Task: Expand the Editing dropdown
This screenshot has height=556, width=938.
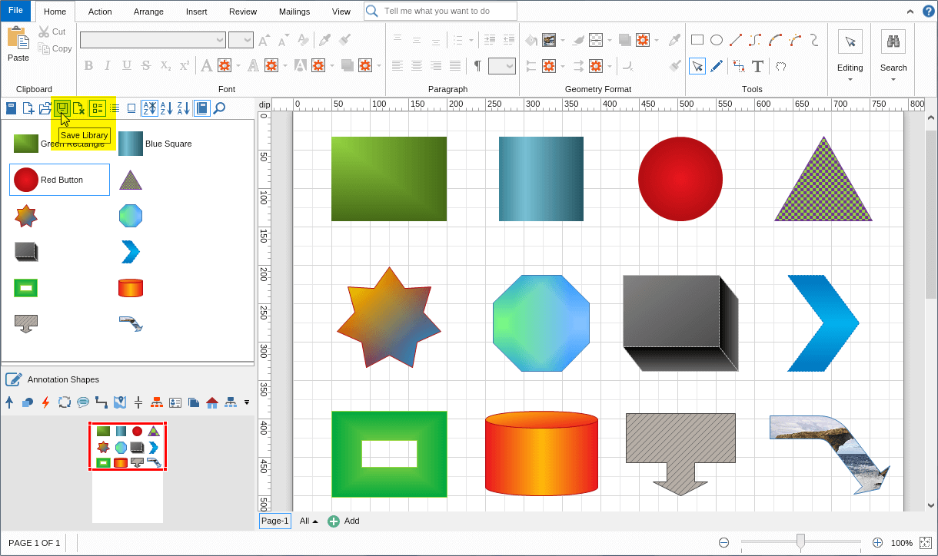Action: pyautogui.click(x=850, y=79)
